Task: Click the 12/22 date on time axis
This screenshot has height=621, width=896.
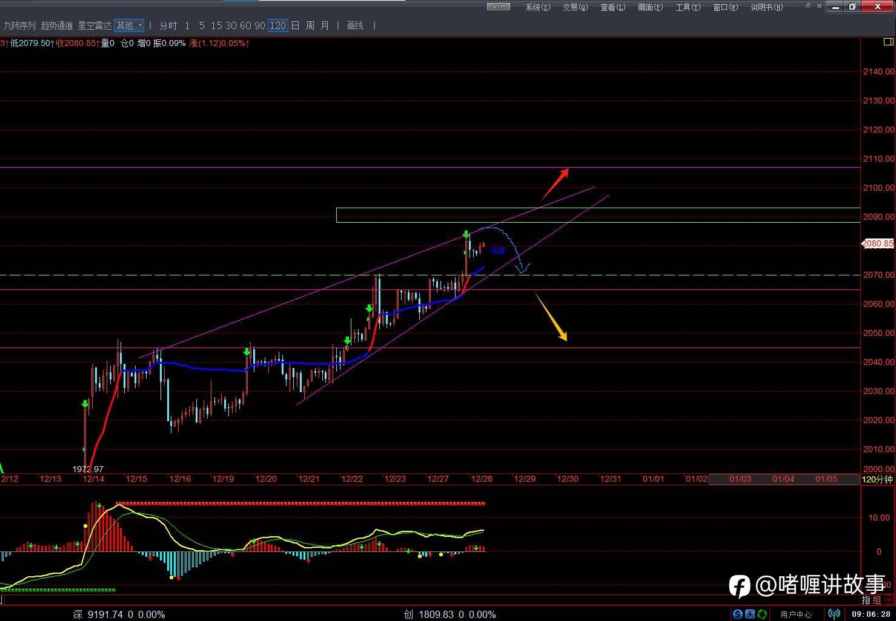Action: pos(352,479)
